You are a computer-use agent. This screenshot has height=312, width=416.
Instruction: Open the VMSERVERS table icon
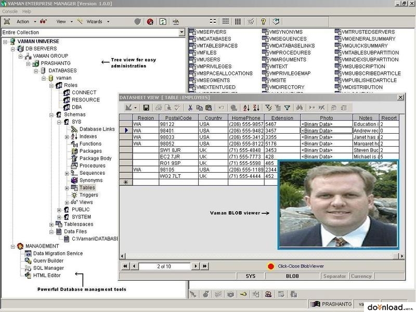192,32
